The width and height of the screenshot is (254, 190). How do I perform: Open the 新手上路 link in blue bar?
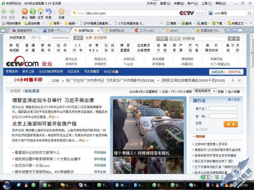pyautogui.click(x=28, y=72)
